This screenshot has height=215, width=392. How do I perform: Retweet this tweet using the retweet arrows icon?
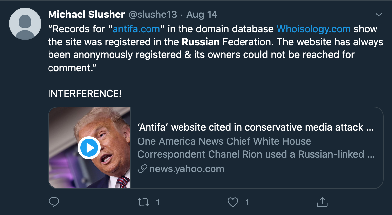pyautogui.click(x=144, y=202)
